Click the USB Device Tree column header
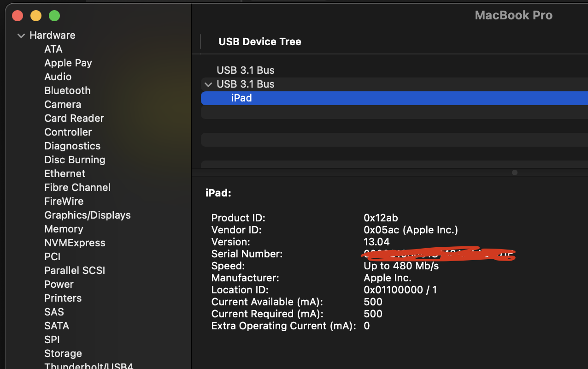Screen dimensions: 588x369 click(259, 42)
